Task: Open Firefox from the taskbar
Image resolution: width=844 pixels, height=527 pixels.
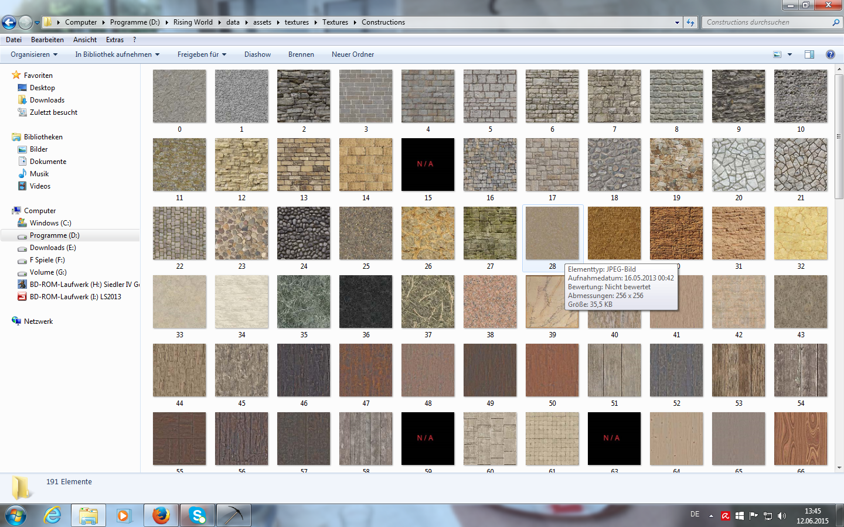Action: point(161,515)
